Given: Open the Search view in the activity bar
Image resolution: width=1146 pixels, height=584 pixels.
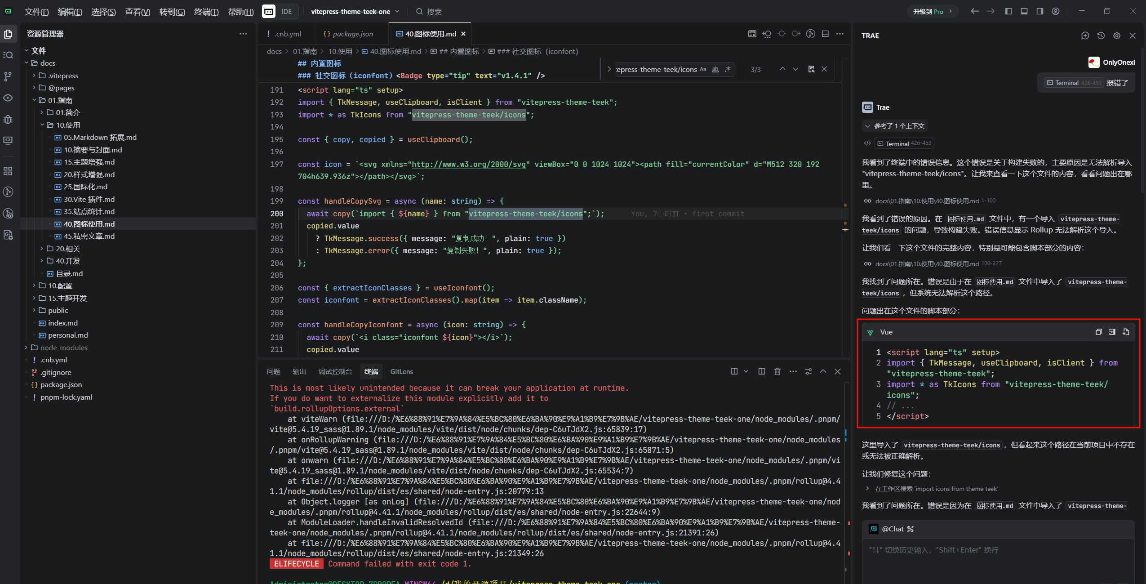Looking at the screenshot, I should click(8, 55).
